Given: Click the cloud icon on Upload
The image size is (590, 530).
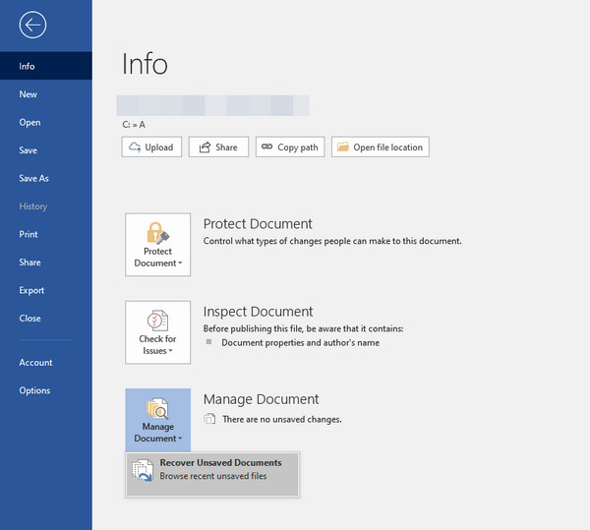Looking at the screenshot, I should (135, 147).
